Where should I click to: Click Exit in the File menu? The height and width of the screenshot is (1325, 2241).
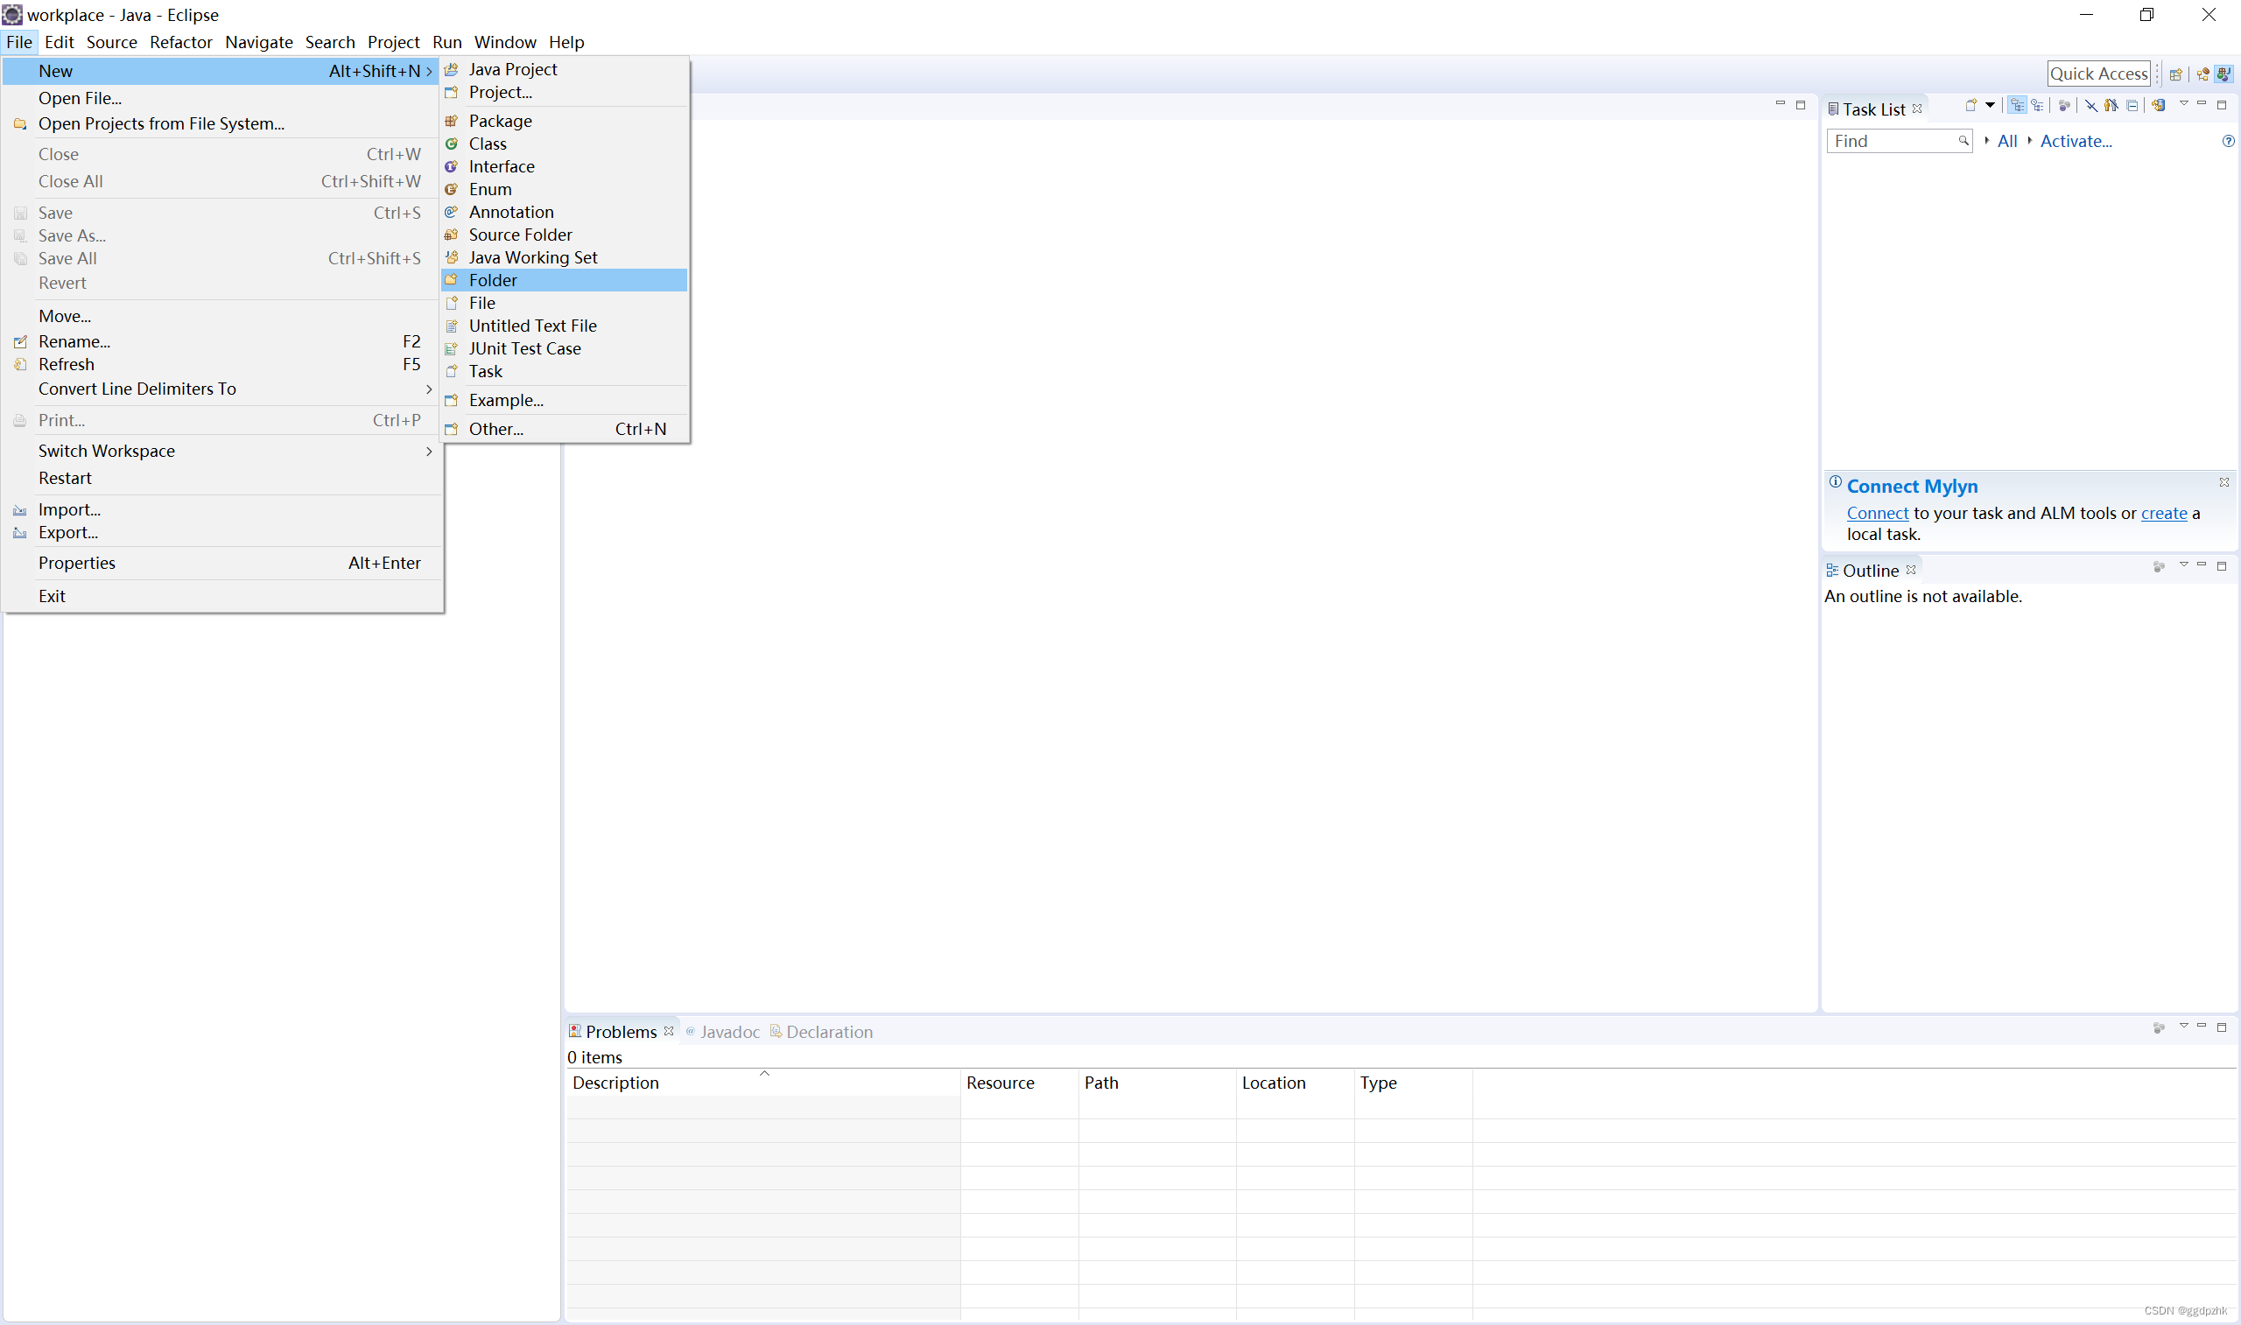pos(222,597)
